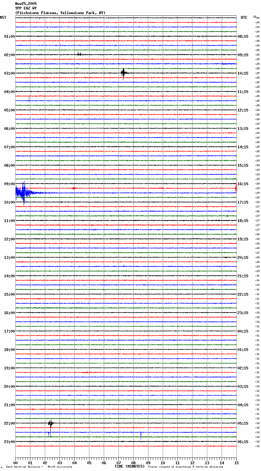Click the 12:00 MST time label

[x=10, y=239]
